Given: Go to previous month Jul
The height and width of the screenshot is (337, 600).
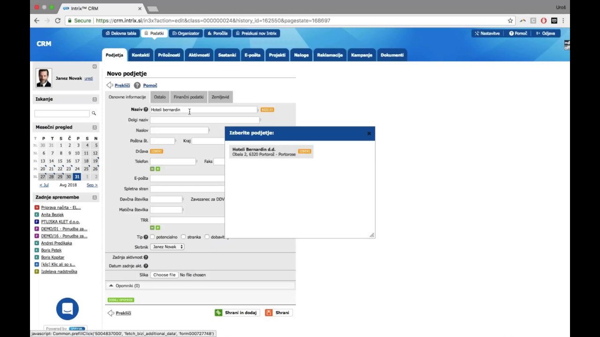Looking at the screenshot, I should pyautogui.click(x=44, y=185).
